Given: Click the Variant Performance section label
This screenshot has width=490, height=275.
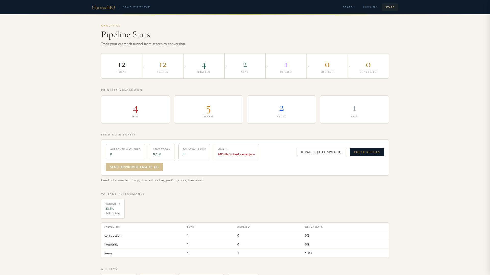Looking at the screenshot, I should click(x=123, y=194).
